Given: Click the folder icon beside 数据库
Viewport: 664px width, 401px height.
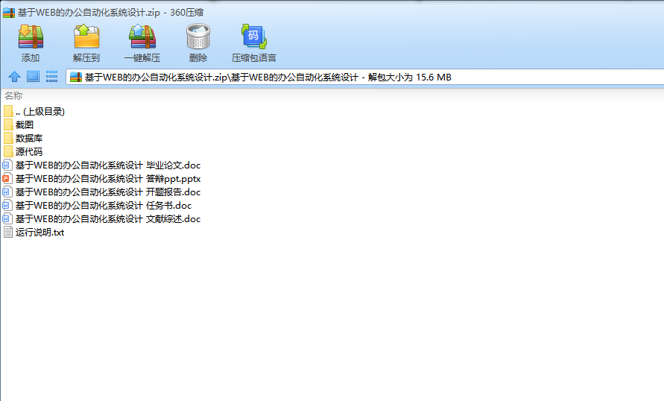Looking at the screenshot, I should [8, 139].
